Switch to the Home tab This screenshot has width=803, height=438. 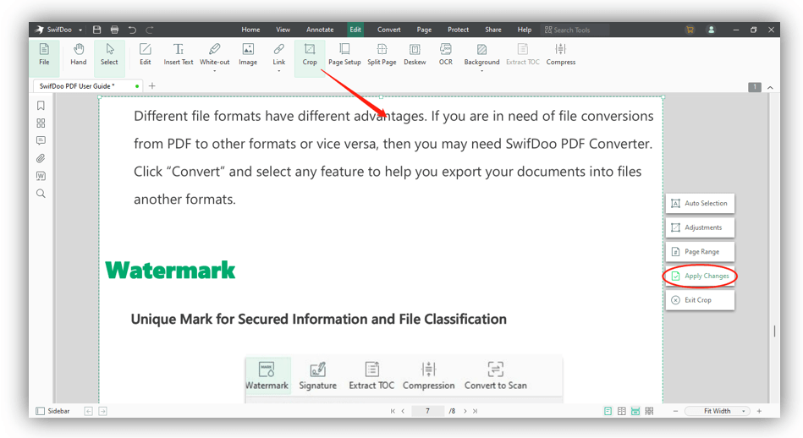point(250,30)
